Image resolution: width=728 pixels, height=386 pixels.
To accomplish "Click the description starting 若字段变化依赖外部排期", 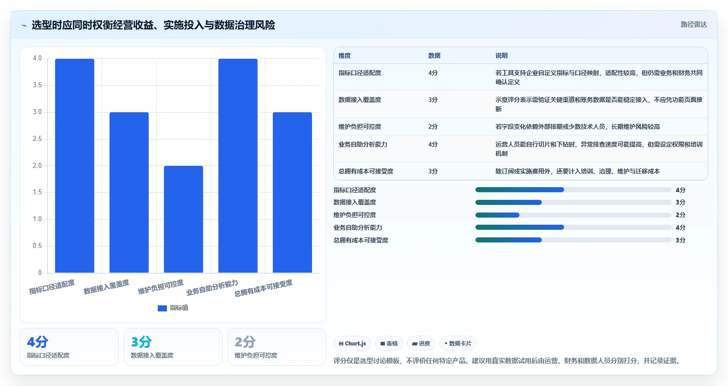I will (578, 127).
